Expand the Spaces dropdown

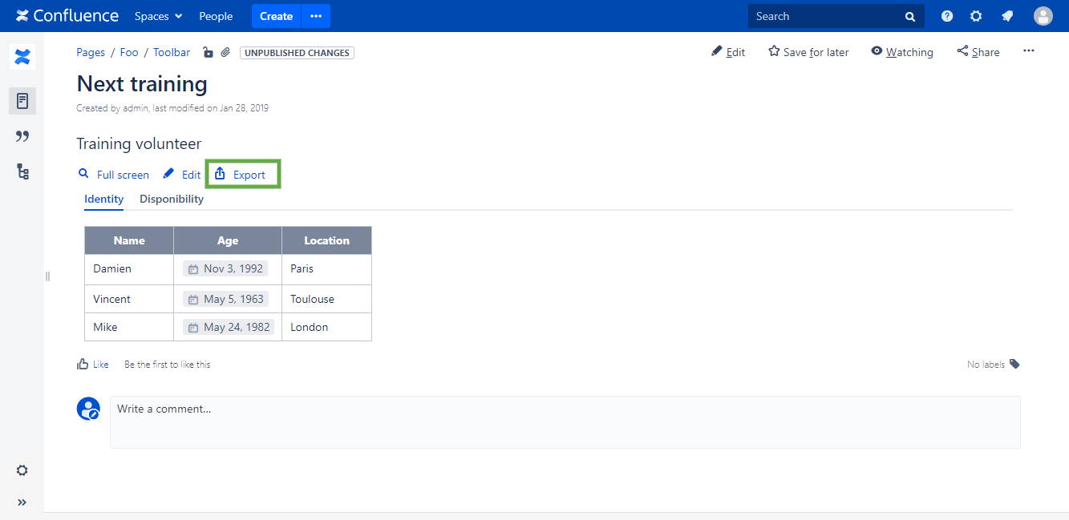(157, 16)
